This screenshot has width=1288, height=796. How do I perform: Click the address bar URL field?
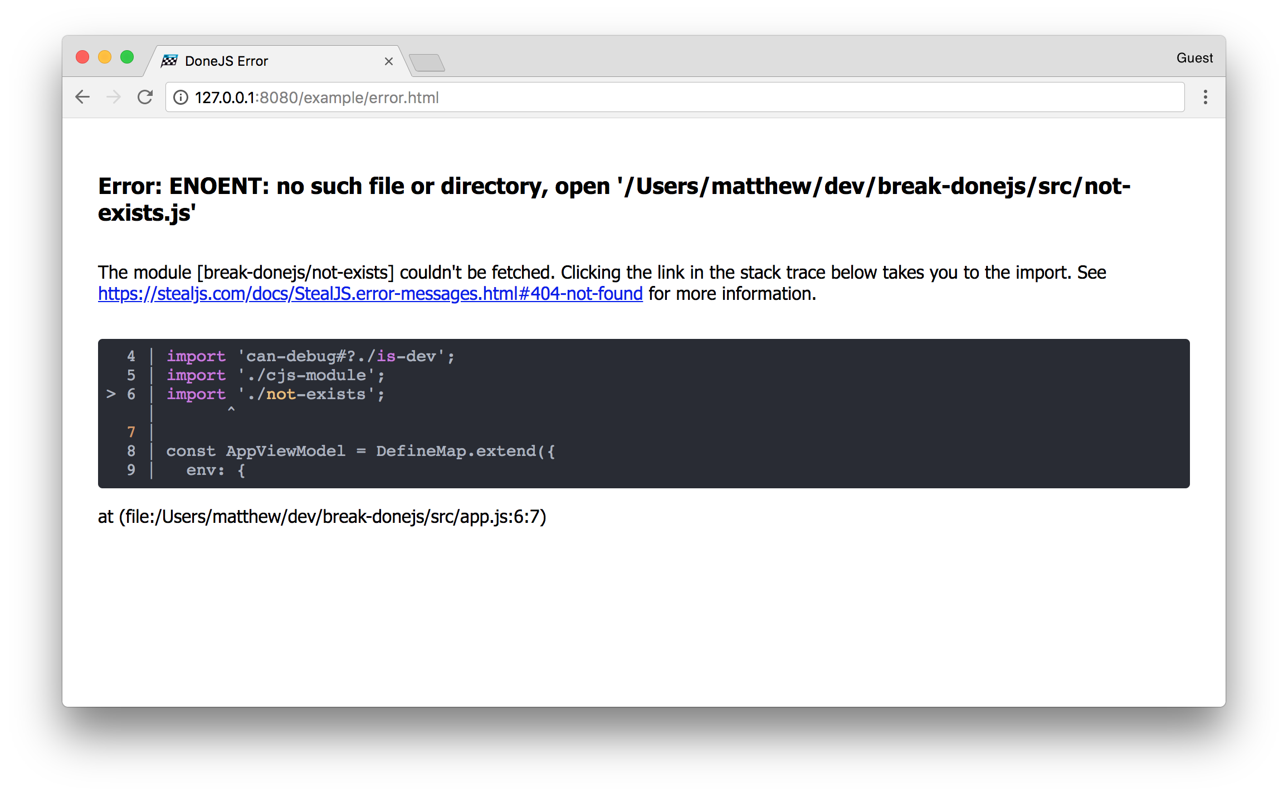point(675,98)
